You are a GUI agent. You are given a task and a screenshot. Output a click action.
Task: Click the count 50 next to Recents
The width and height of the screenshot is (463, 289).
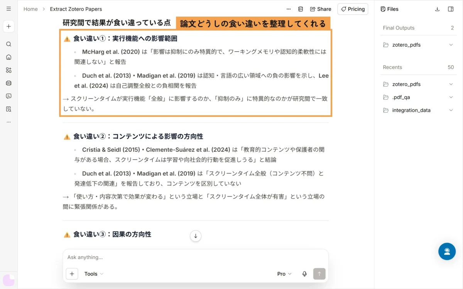point(451,67)
